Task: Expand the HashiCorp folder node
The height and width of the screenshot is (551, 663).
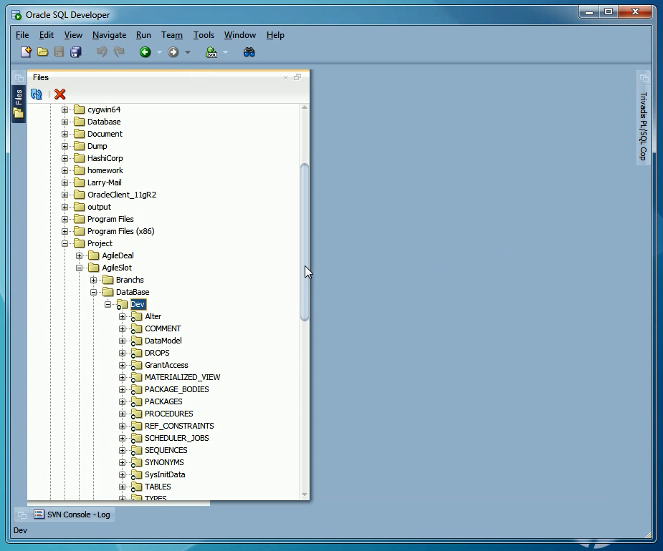Action: pyautogui.click(x=65, y=158)
